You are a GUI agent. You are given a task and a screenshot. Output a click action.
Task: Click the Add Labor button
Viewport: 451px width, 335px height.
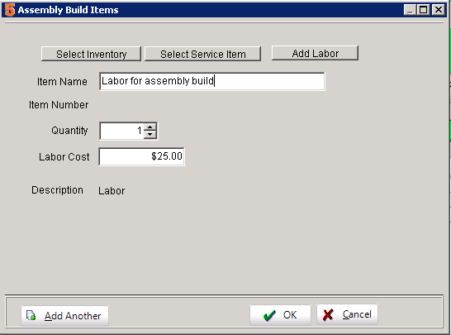point(315,53)
